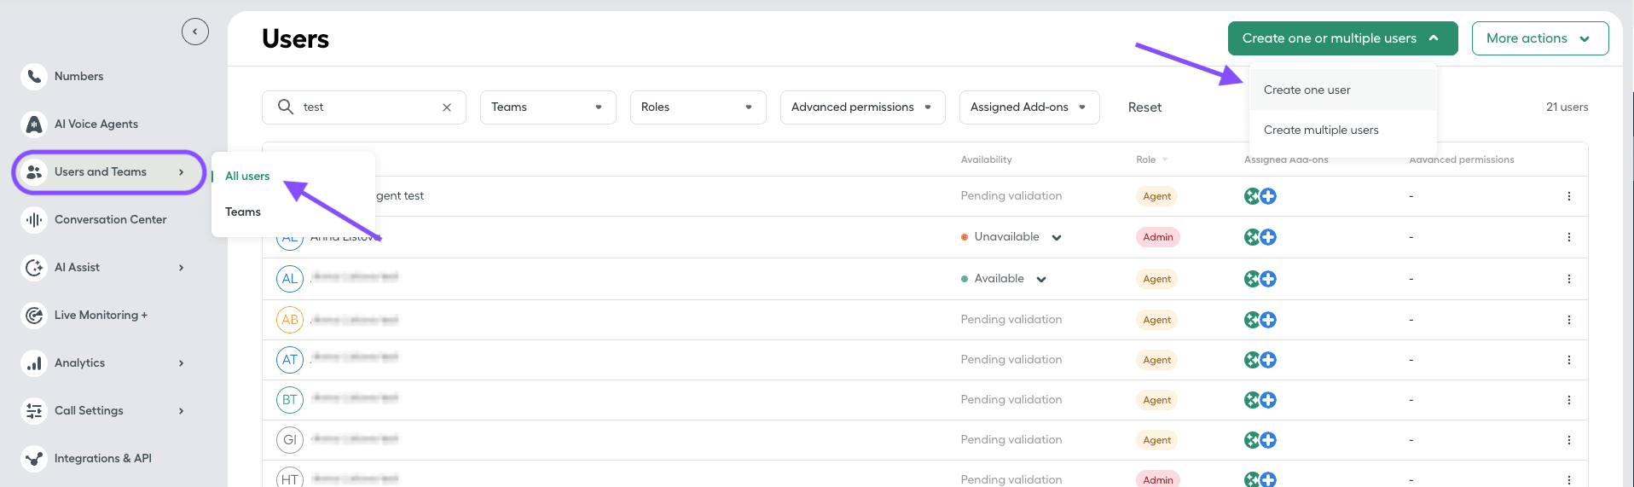This screenshot has height=487, width=1634.
Task: Choose Teams in the submenu
Action: (x=243, y=212)
